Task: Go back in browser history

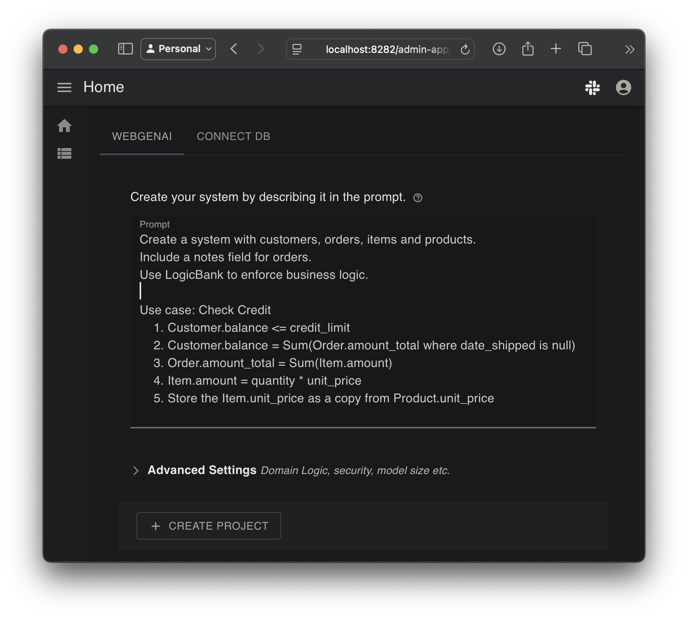Action: pyautogui.click(x=234, y=49)
